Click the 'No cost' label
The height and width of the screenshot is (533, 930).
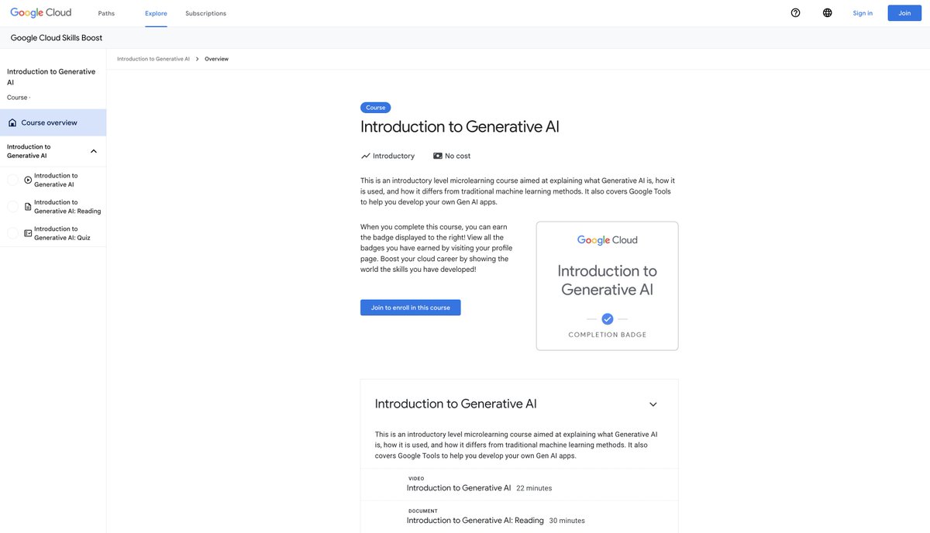(x=458, y=156)
